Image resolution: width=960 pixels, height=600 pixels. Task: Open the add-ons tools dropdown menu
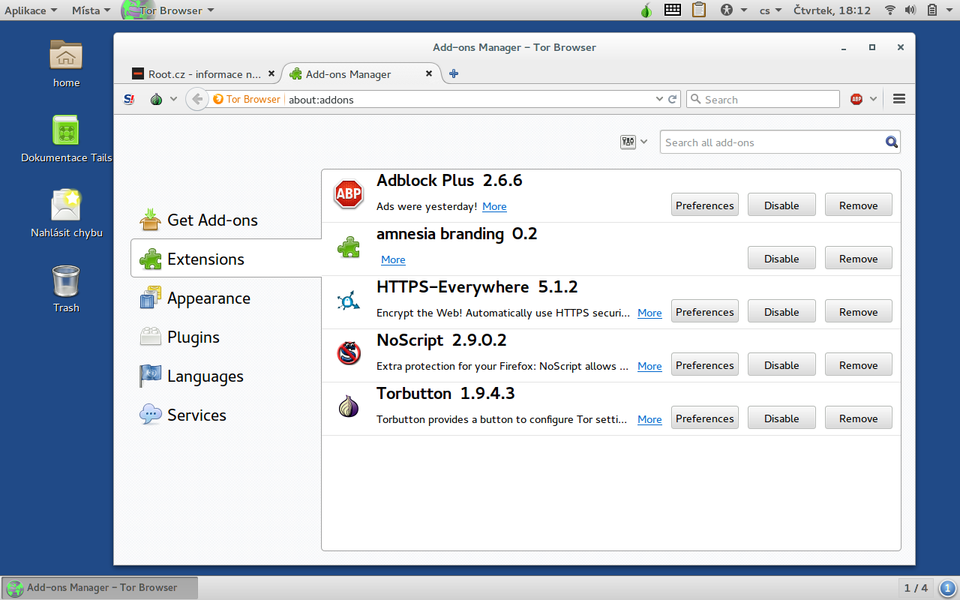[x=634, y=142]
